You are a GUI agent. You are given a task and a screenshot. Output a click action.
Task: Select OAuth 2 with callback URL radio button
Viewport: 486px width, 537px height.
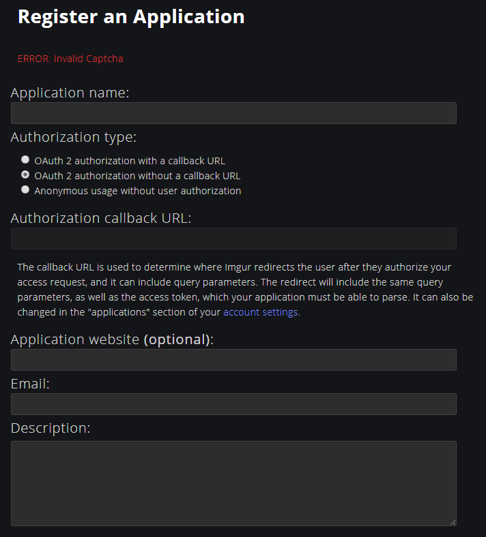click(25, 159)
